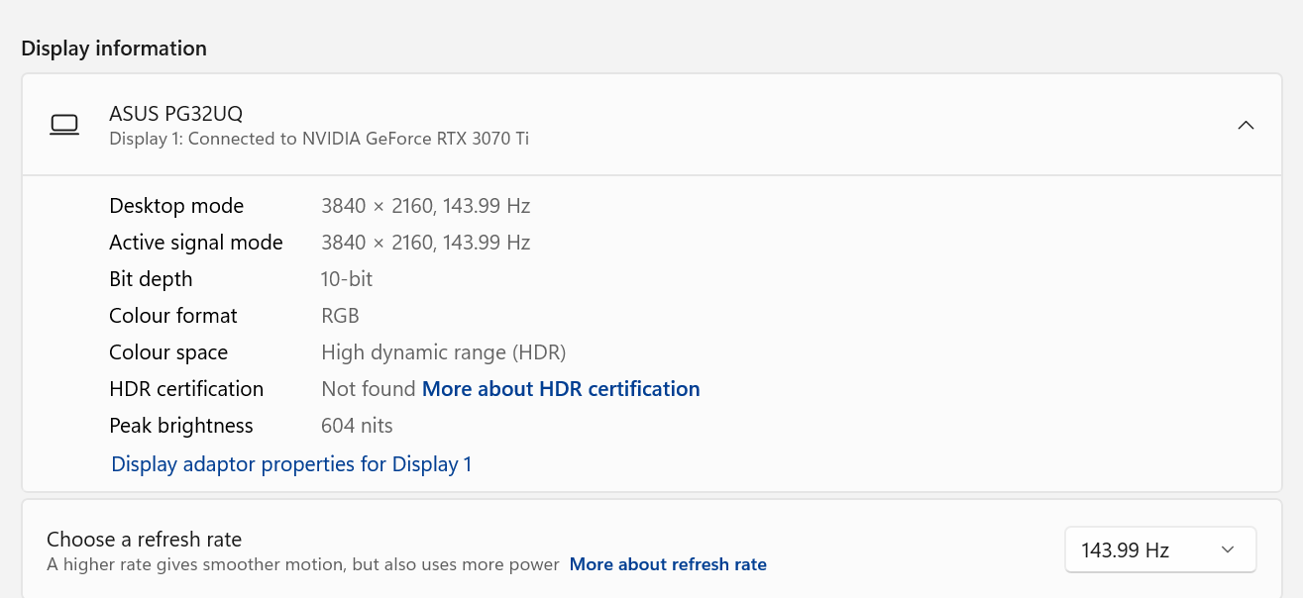
Task: Click the Colour space label
Action: [168, 352]
